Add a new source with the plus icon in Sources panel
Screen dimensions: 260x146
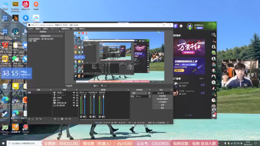55,119
